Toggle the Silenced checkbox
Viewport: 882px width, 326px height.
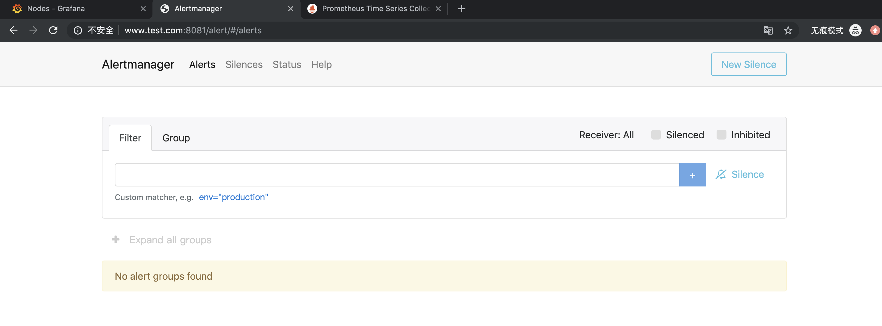pos(656,135)
